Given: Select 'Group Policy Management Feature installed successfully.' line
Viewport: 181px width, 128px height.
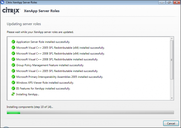Looking at the screenshot, I should pyautogui.click(x=50, y=65).
